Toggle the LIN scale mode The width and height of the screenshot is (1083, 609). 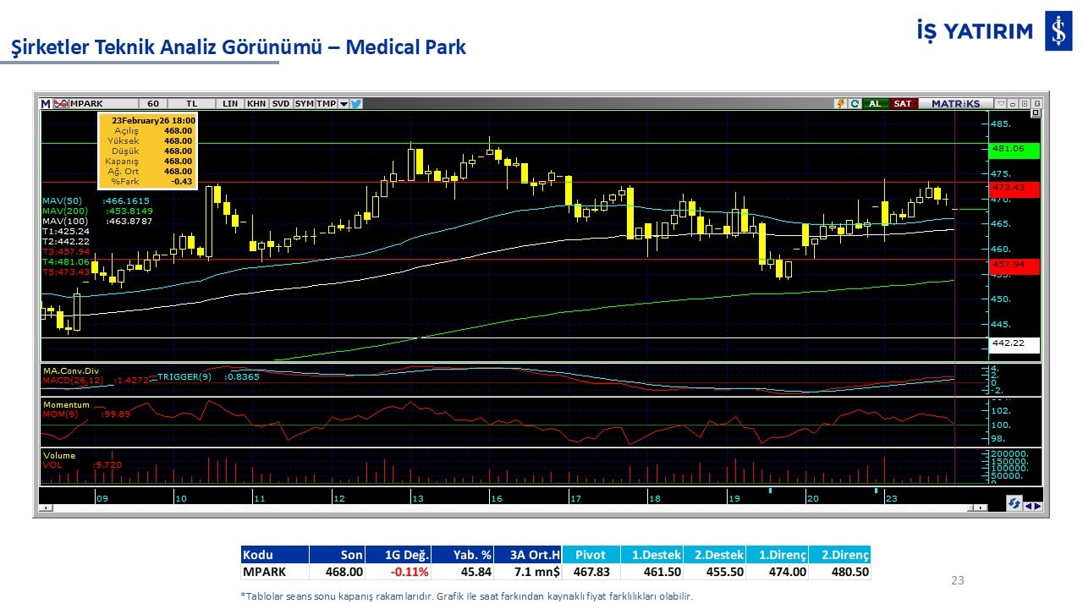tap(230, 104)
